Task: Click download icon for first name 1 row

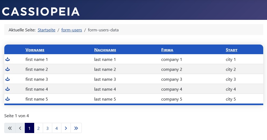Action: tap(8, 59)
